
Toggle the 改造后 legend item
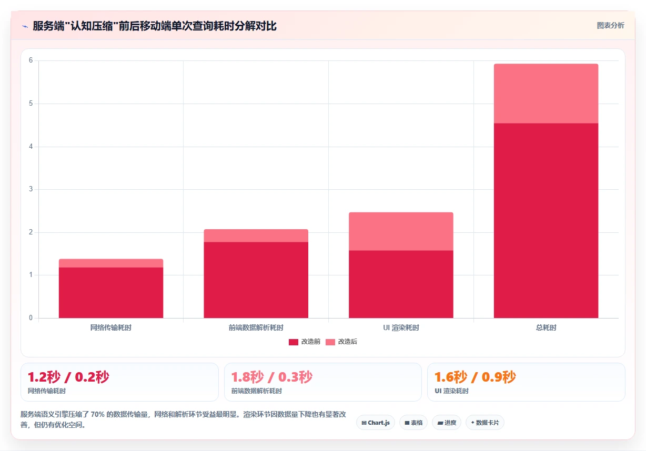(x=341, y=342)
